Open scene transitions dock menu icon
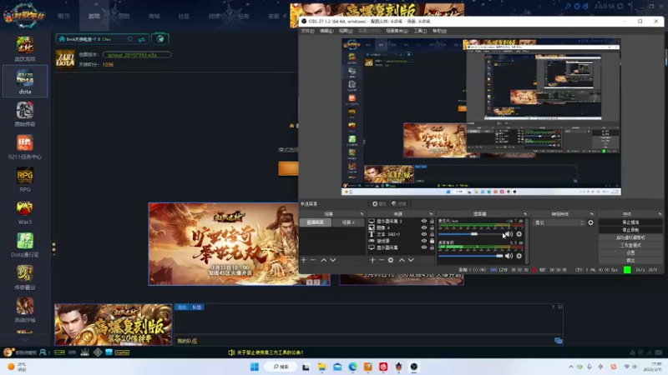The image size is (668, 375). pos(591,214)
